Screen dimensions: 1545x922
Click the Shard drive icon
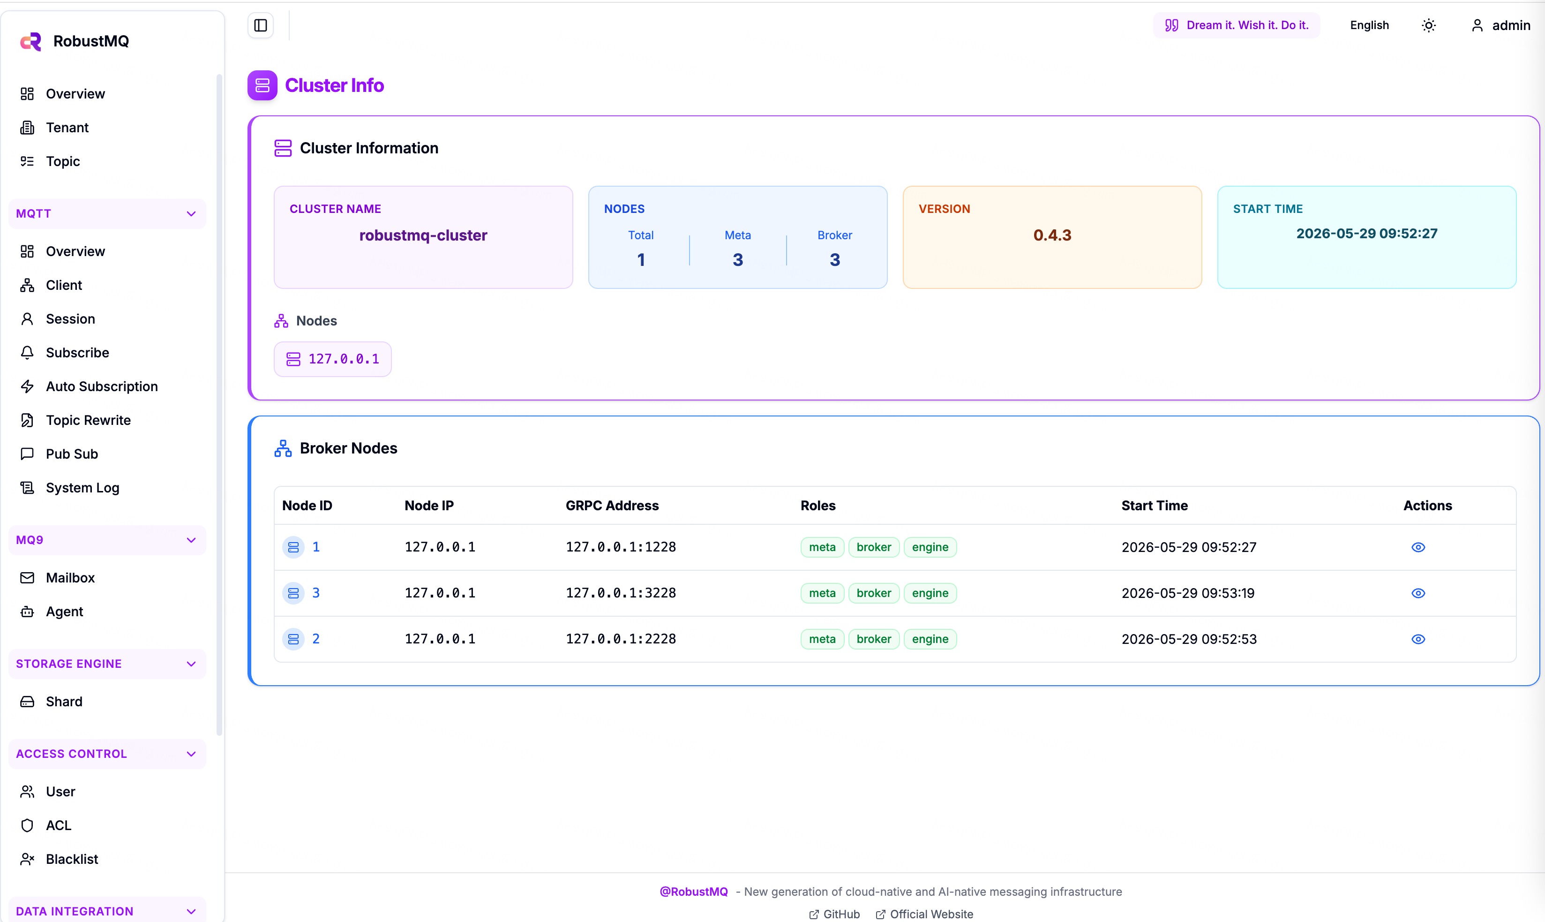pos(27,702)
